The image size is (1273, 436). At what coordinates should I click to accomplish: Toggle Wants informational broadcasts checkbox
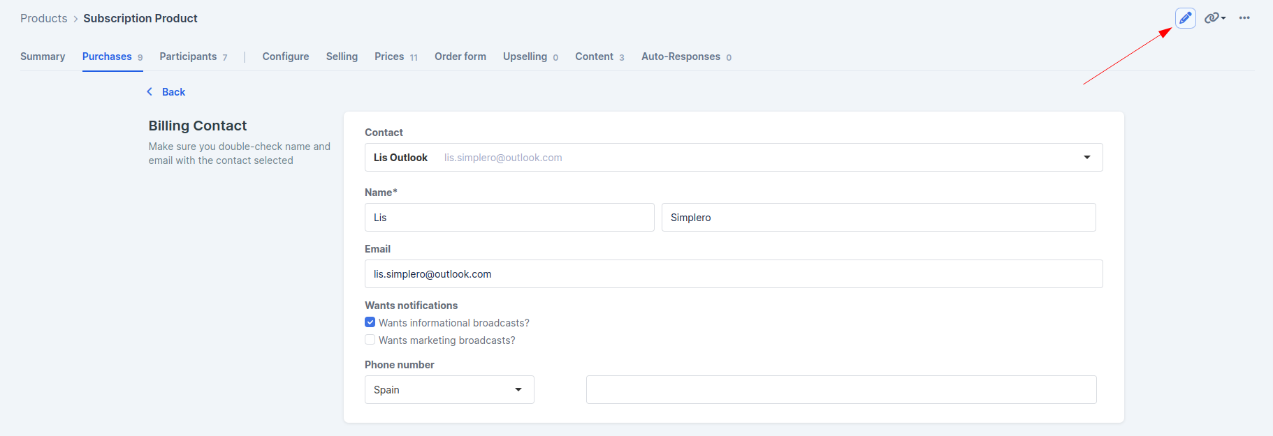click(370, 322)
